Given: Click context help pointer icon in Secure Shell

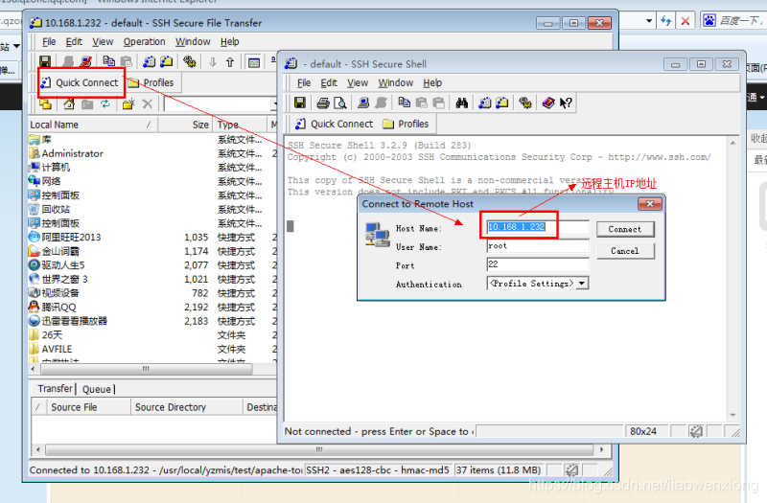Looking at the screenshot, I should pos(566,103).
